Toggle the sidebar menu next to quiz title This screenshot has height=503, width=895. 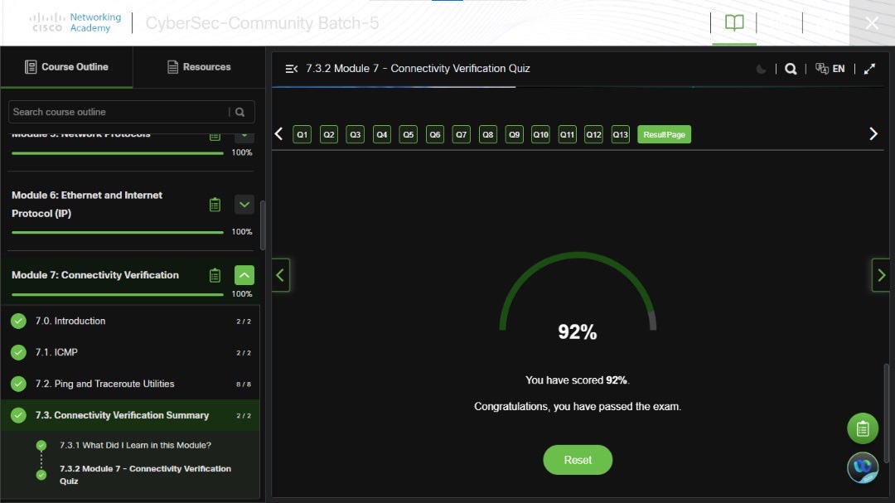click(291, 69)
